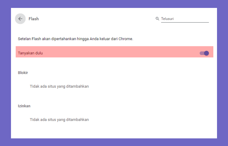Click the Tanyakan dulu label text
This screenshot has width=228, height=146.
[x=30, y=53]
